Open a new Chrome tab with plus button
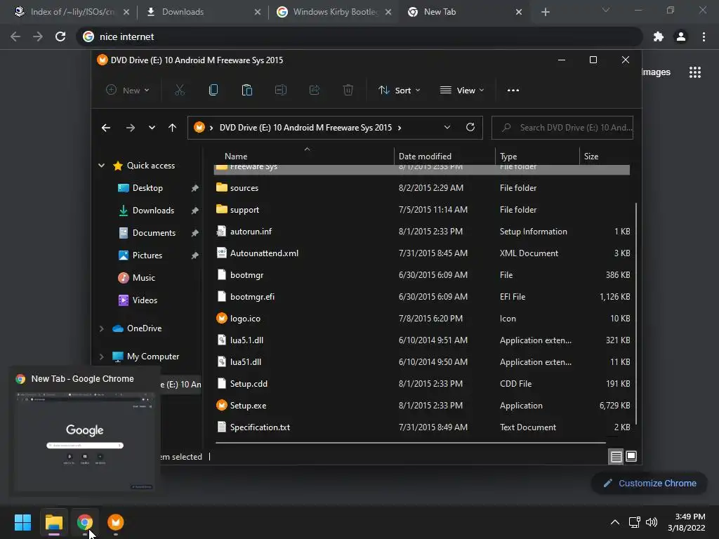This screenshot has height=539, width=719. tap(545, 12)
